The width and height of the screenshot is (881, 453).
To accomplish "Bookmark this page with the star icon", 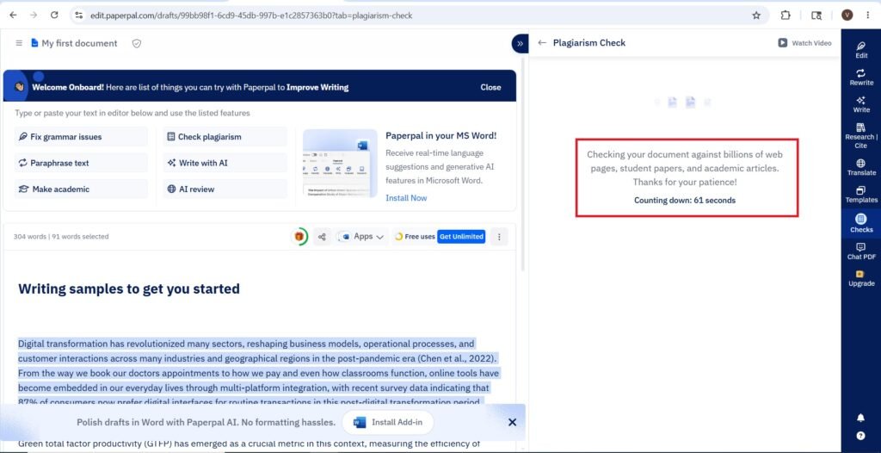I will click(x=756, y=16).
